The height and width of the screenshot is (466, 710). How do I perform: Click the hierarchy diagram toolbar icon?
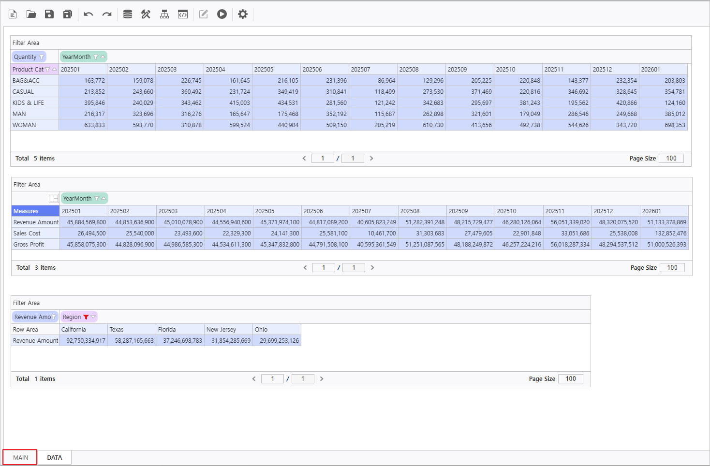164,14
